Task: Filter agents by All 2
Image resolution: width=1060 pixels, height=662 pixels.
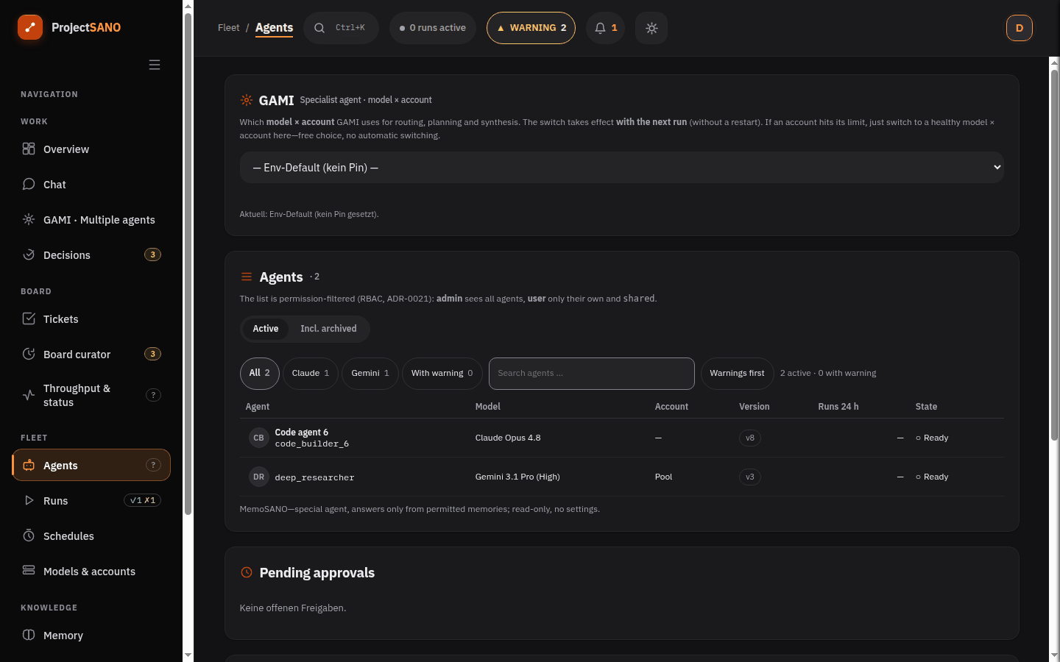Action: [260, 374]
